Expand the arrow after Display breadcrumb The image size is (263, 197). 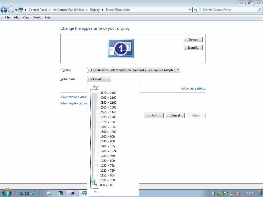102,10
